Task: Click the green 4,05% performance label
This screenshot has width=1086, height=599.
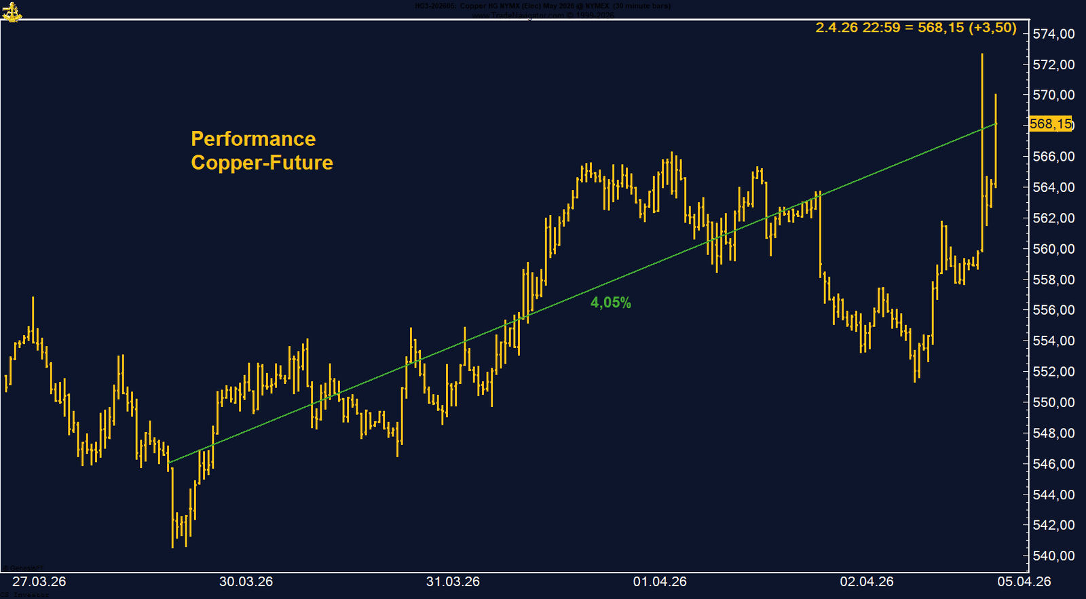Action: (x=610, y=303)
